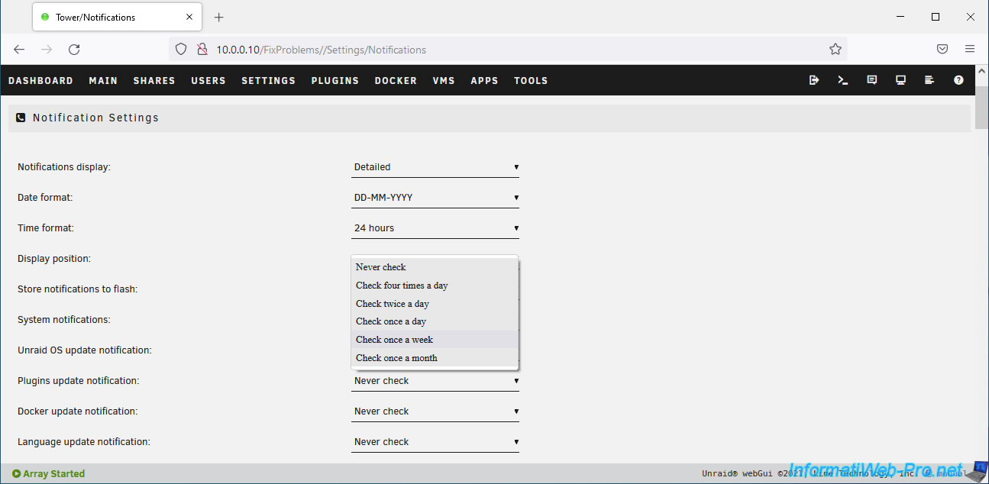Open the Feedback speech-bubble icon
The image size is (989, 484).
tap(872, 80)
